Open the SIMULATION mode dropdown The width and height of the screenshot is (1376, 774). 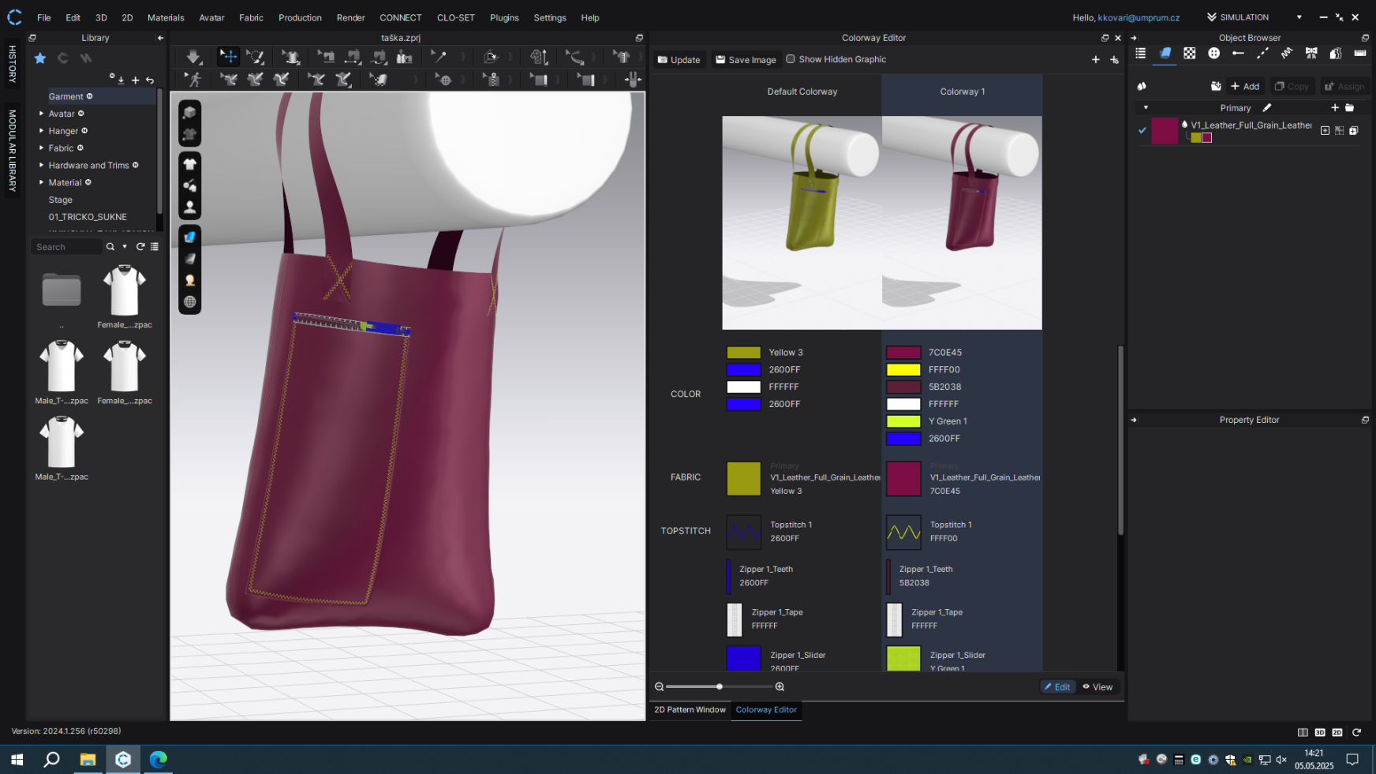[1299, 17]
